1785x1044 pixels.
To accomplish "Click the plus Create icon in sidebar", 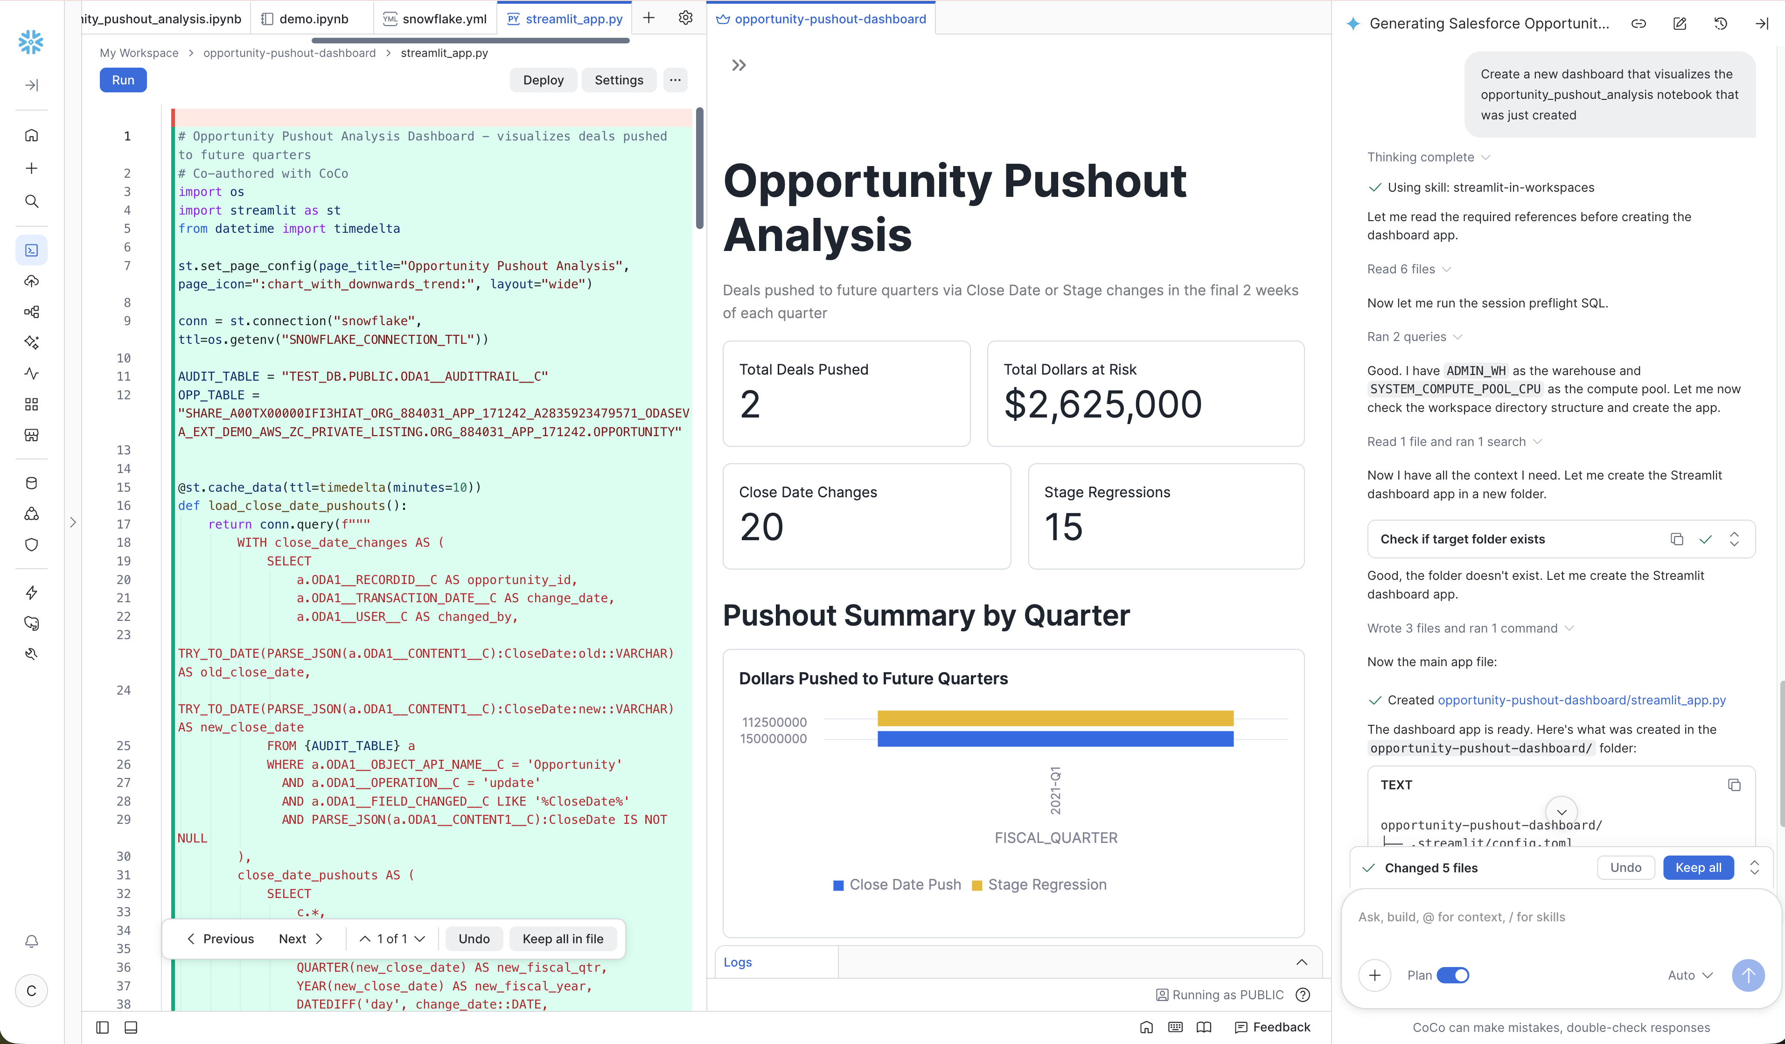I will [31, 168].
